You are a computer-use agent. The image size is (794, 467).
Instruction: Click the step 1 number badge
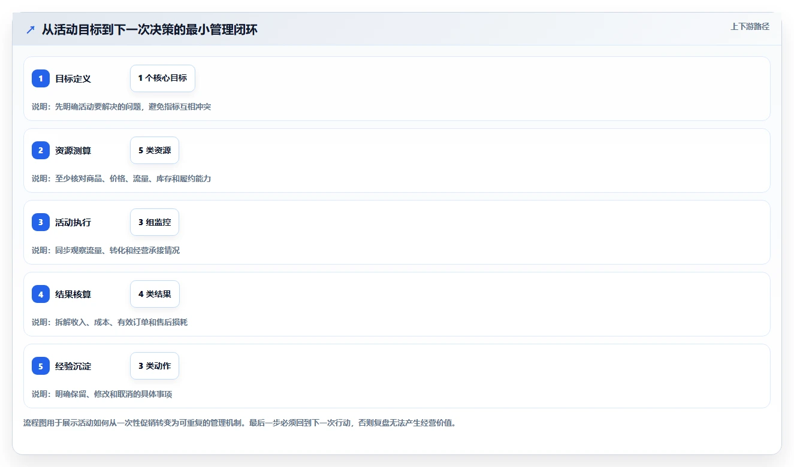41,78
